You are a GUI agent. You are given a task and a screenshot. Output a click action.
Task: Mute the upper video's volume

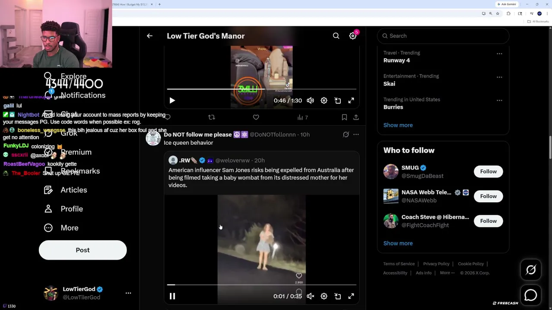click(x=310, y=100)
